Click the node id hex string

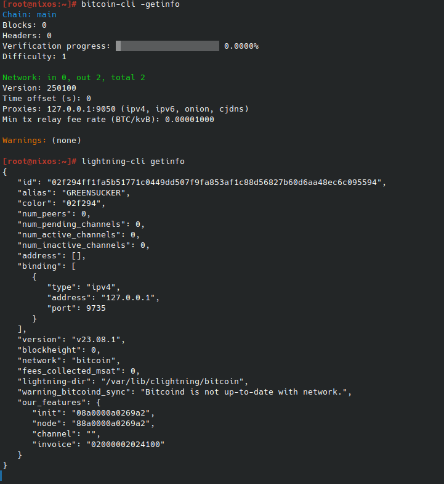217,183
